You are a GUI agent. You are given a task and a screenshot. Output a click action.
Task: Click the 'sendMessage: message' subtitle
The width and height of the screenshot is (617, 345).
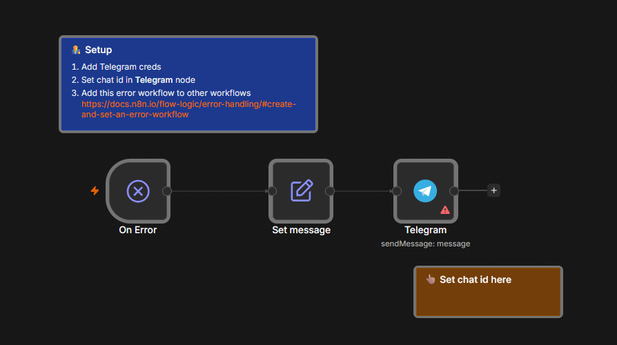425,244
